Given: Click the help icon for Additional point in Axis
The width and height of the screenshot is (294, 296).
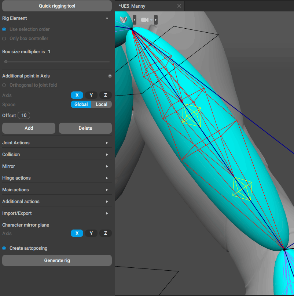Looking at the screenshot, I should tap(110, 76).
